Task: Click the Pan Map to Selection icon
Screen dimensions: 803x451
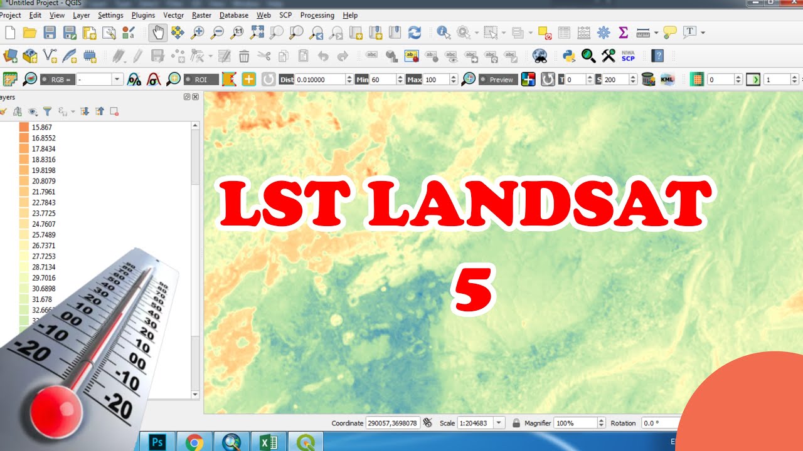Action: tap(178, 32)
